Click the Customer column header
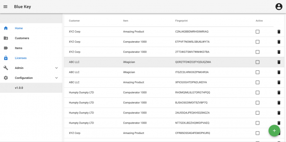 [75, 21]
